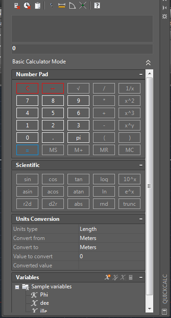Click number 5 on Number Pad
Screen dimensions: 171x318
tap(53, 113)
